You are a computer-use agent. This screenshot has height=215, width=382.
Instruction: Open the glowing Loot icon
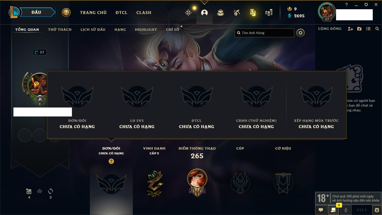coord(253,13)
